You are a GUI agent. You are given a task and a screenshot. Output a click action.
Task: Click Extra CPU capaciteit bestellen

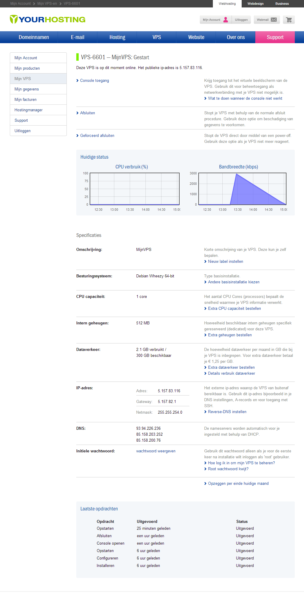coord(234,309)
